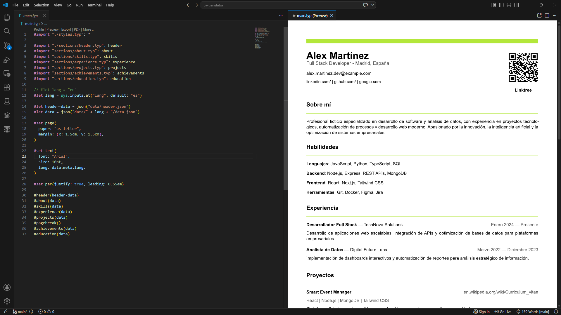Click the QR code in the preview
Image resolution: width=561 pixels, height=315 pixels.
(523, 67)
